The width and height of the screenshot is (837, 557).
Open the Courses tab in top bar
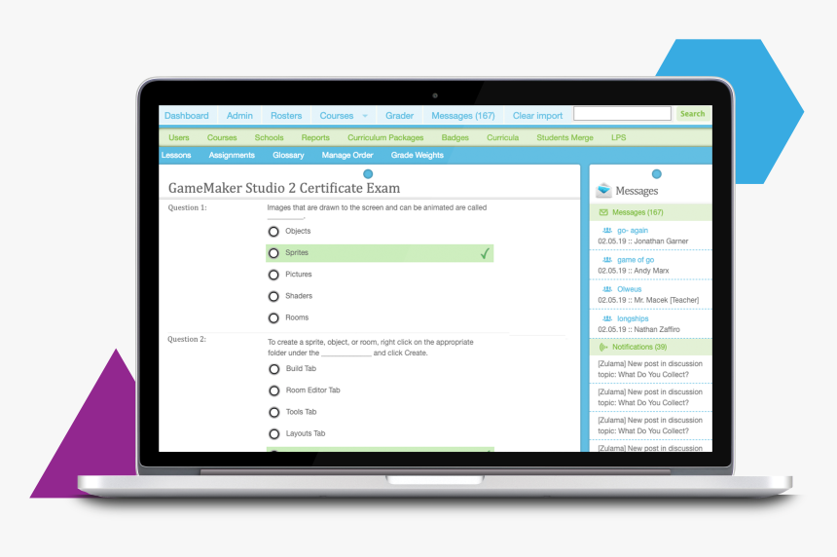[x=337, y=115]
